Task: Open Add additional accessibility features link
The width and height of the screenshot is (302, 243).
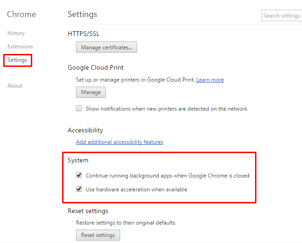Action: tap(119, 142)
